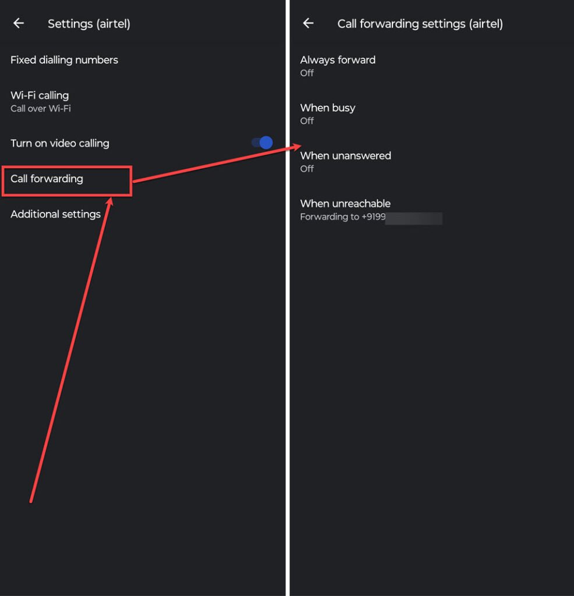Tap the Turn on video calling label

click(x=60, y=143)
